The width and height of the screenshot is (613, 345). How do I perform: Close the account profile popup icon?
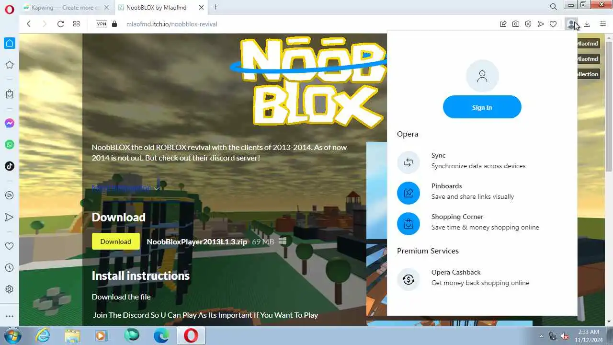point(571,24)
